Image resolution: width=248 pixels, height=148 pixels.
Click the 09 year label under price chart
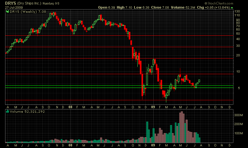153,107
